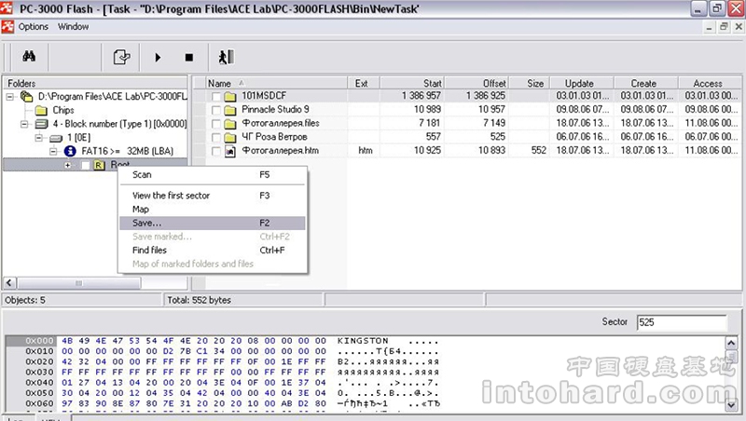Collapse the FAT16 partition node
The height and width of the screenshot is (421, 746).
(x=53, y=151)
